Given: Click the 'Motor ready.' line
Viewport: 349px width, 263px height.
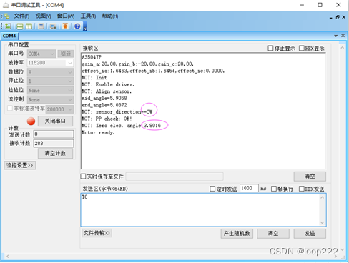Looking at the screenshot, I should click(x=98, y=133).
